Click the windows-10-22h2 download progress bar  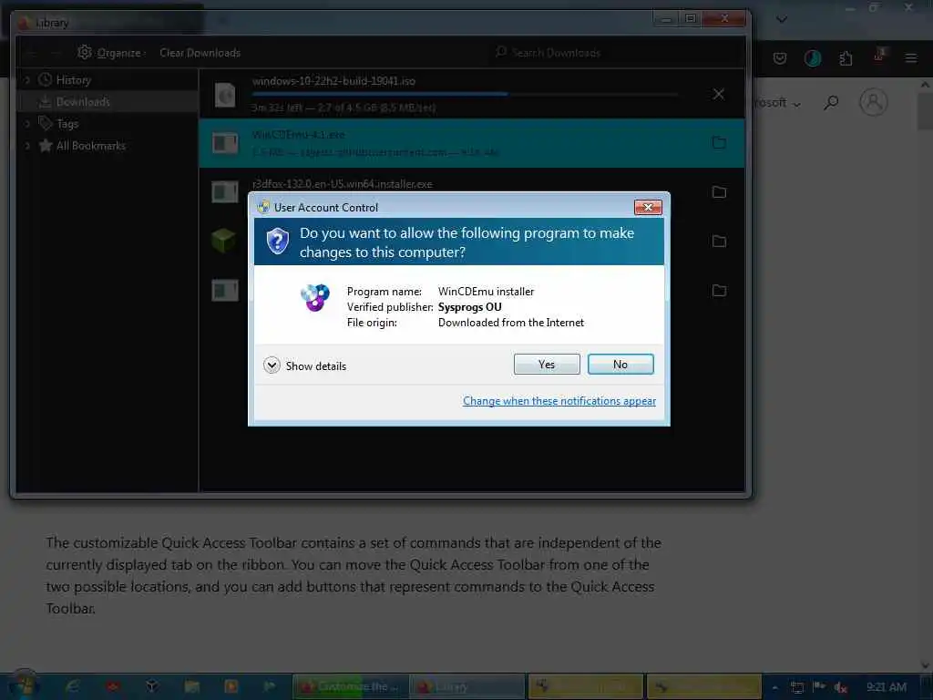pos(465,94)
